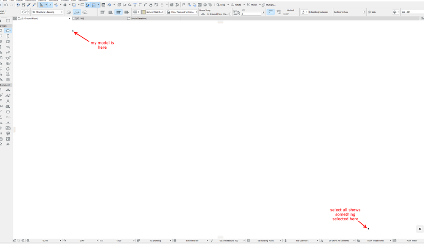Select the highlighted third reference plane option
The width and height of the screenshot is (424, 244).
point(118,12)
